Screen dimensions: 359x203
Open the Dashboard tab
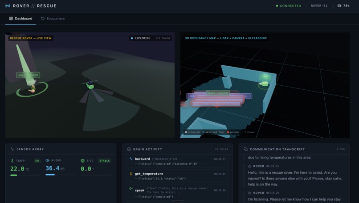click(x=20, y=19)
